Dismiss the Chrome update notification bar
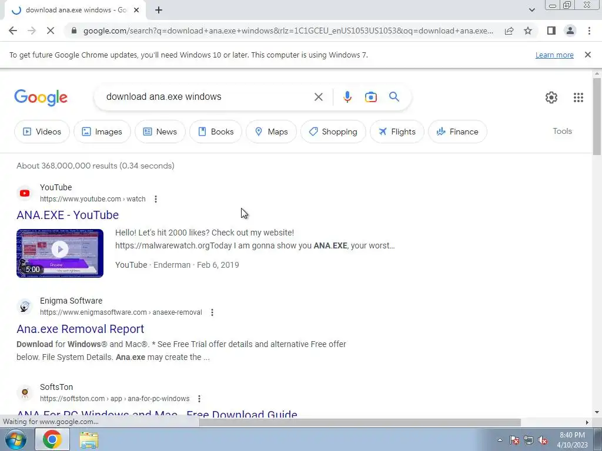This screenshot has width=602, height=451. point(587,55)
